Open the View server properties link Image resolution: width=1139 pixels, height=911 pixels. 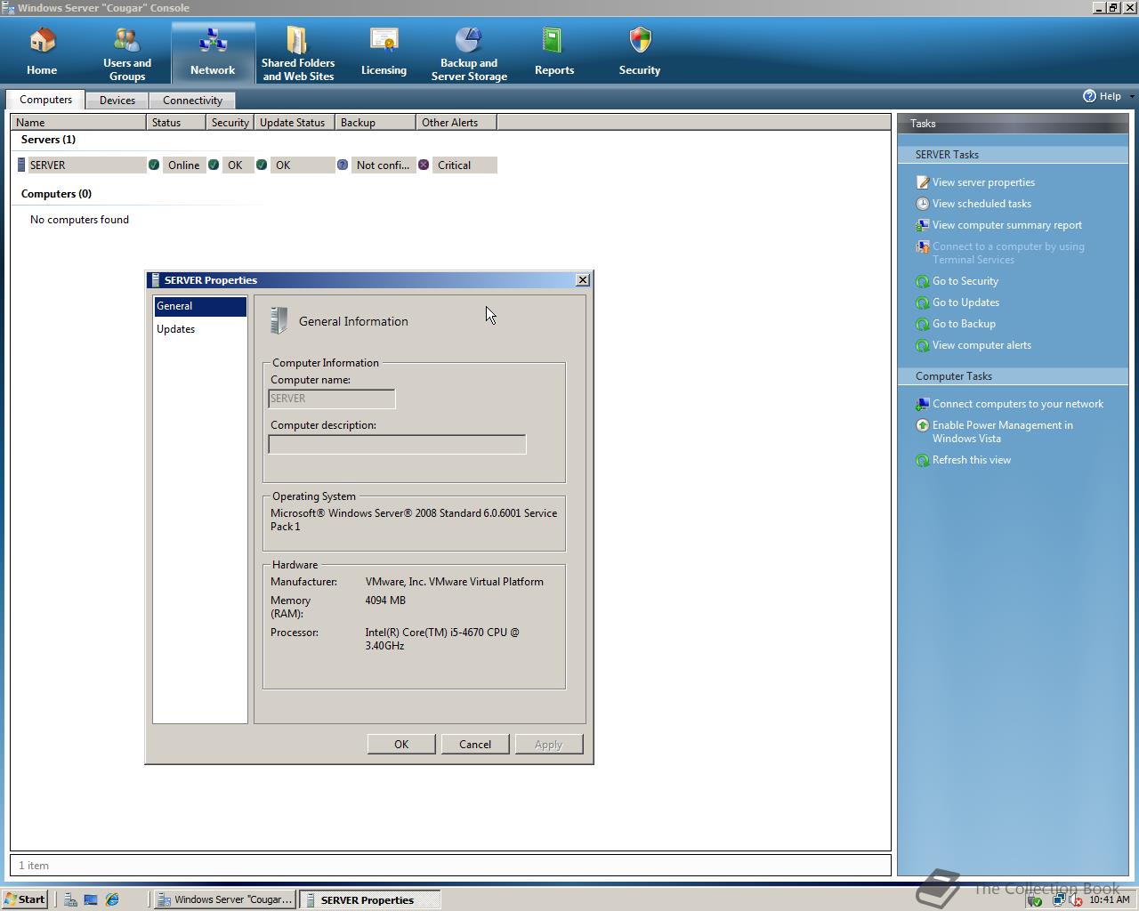tap(983, 182)
